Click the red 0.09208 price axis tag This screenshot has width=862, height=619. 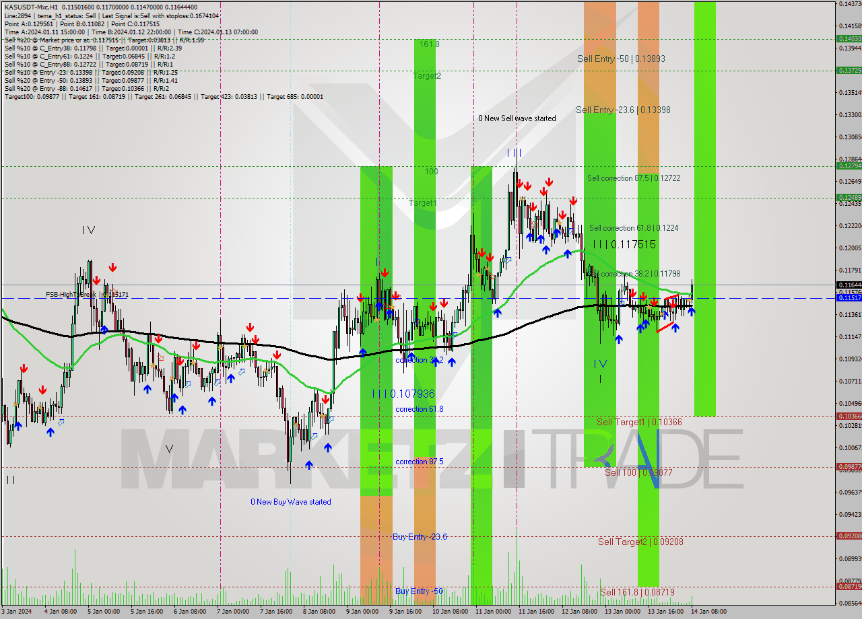849,536
